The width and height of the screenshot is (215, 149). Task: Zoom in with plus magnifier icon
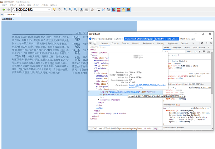point(66,9)
